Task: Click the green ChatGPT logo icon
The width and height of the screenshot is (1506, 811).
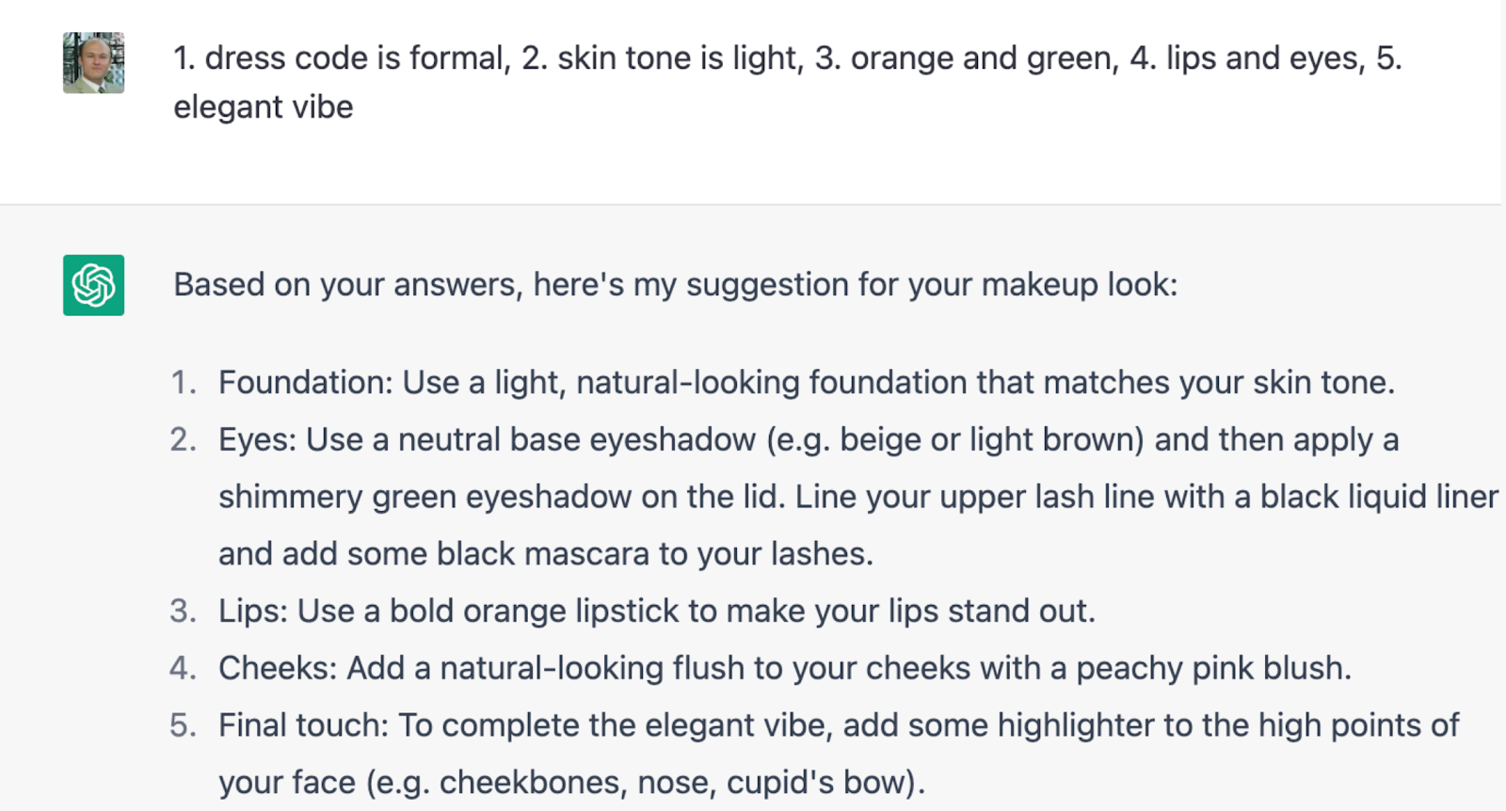Action: tap(93, 285)
